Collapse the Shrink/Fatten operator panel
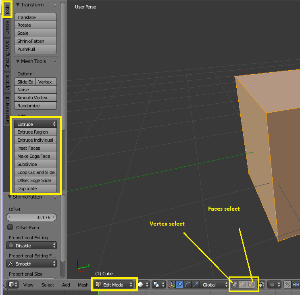 (10, 197)
